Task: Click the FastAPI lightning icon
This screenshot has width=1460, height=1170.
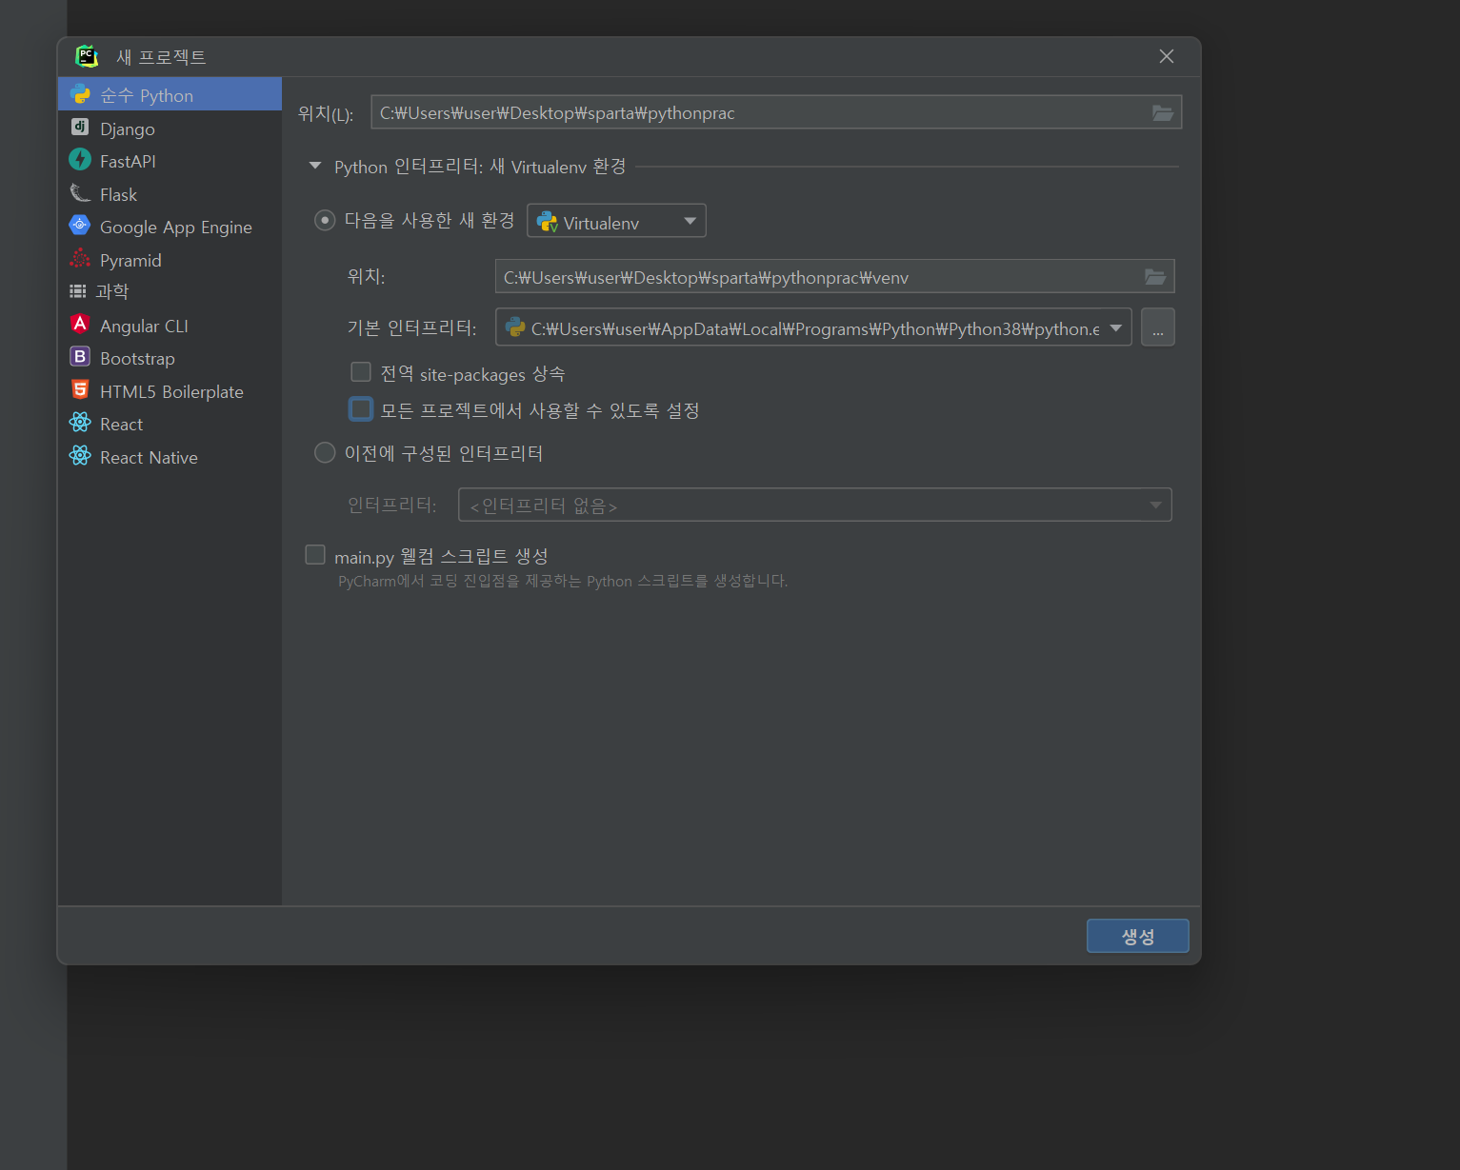Action: 80,160
